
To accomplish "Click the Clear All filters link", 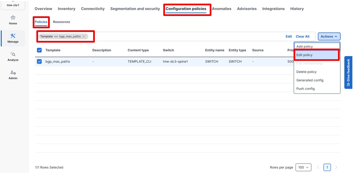I will (303, 36).
